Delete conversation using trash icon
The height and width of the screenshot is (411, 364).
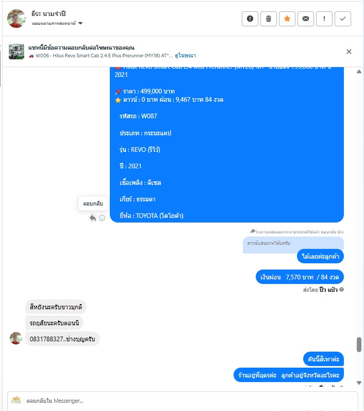269,19
